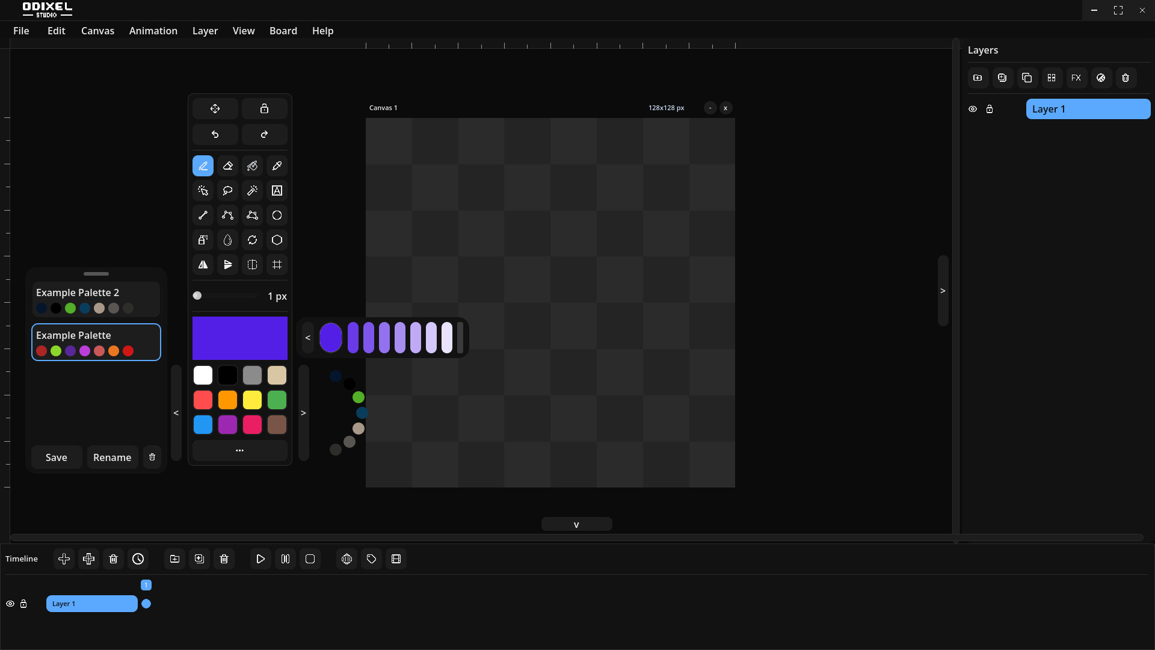
Task: Open layer FX effects
Action: (x=1076, y=78)
